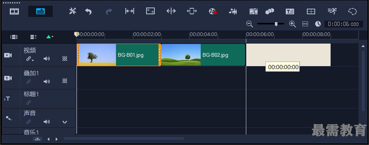Click the project duration clock icon
The height and width of the screenshot is (145, 369).
pyautogui.click(x=318, y=24)
